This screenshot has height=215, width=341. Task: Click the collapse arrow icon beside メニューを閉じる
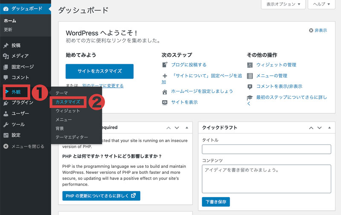[x=6, y=146]
